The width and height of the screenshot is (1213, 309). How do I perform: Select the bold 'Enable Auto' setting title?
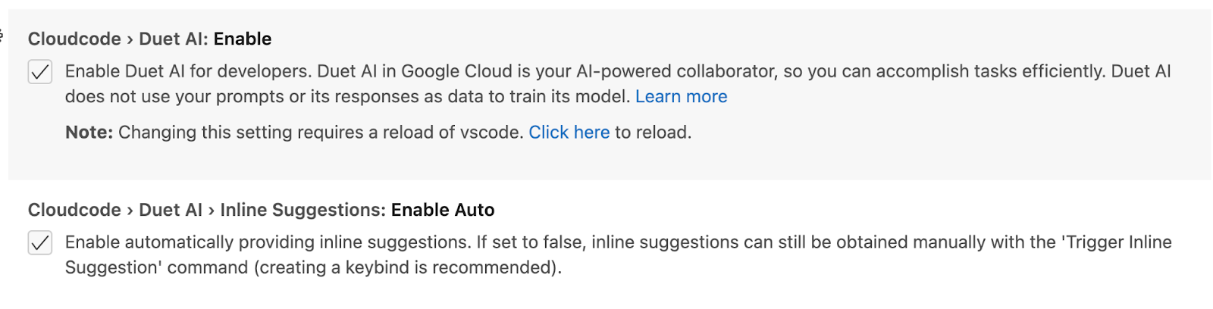[443, 210]
